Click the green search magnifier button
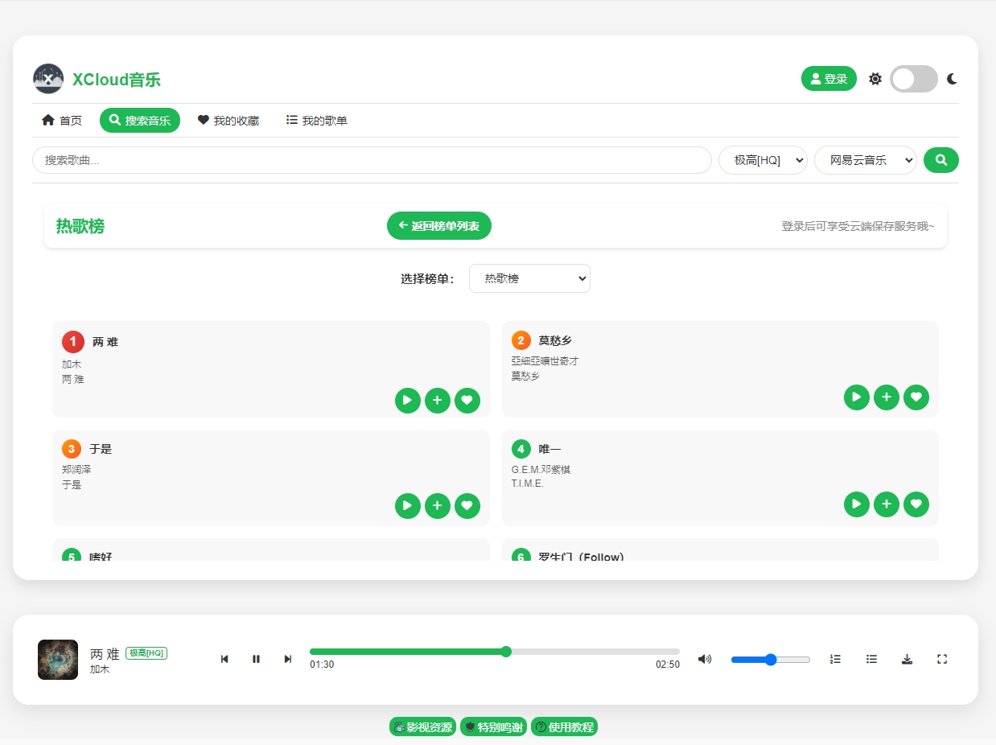Image resolution: width=996 pixels, height=745 pixels. 940,160
